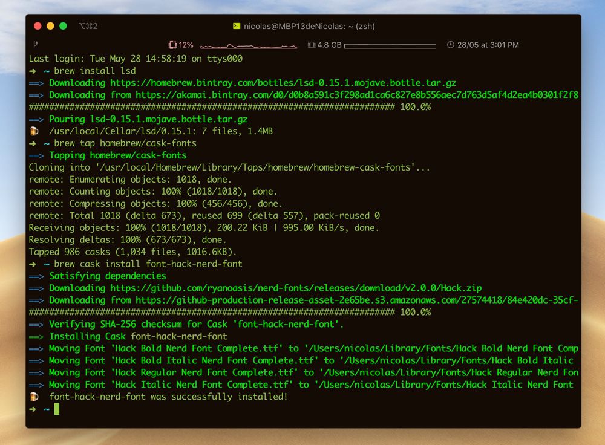
Task: Click 'remote: Counting objects: 100%' line
Action: [153, 192]
